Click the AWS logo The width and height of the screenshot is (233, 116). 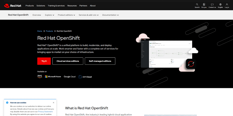click(x=40, y=76)
